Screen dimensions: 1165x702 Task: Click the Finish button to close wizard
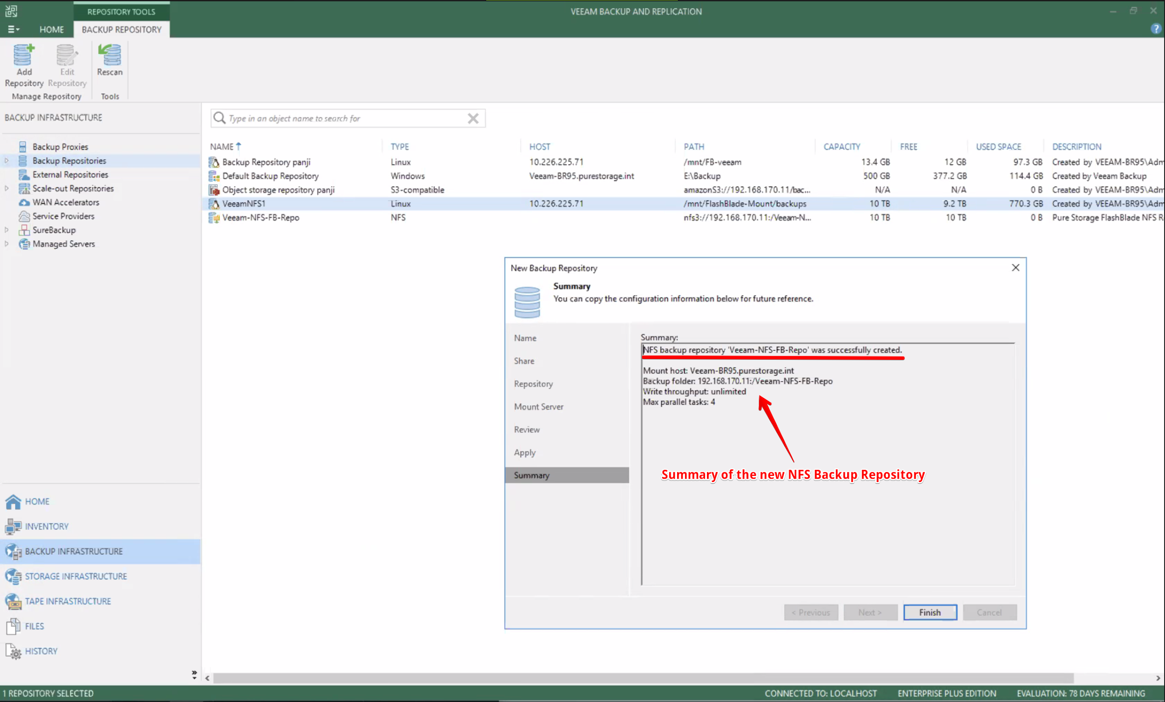tap(930, 612)
